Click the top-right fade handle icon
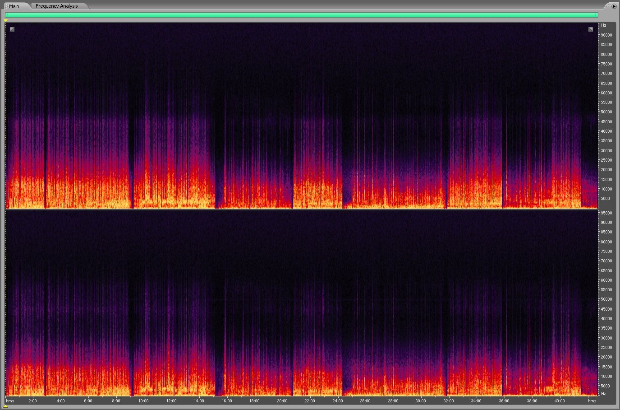620x410 pixels. [x=591, y=29]
